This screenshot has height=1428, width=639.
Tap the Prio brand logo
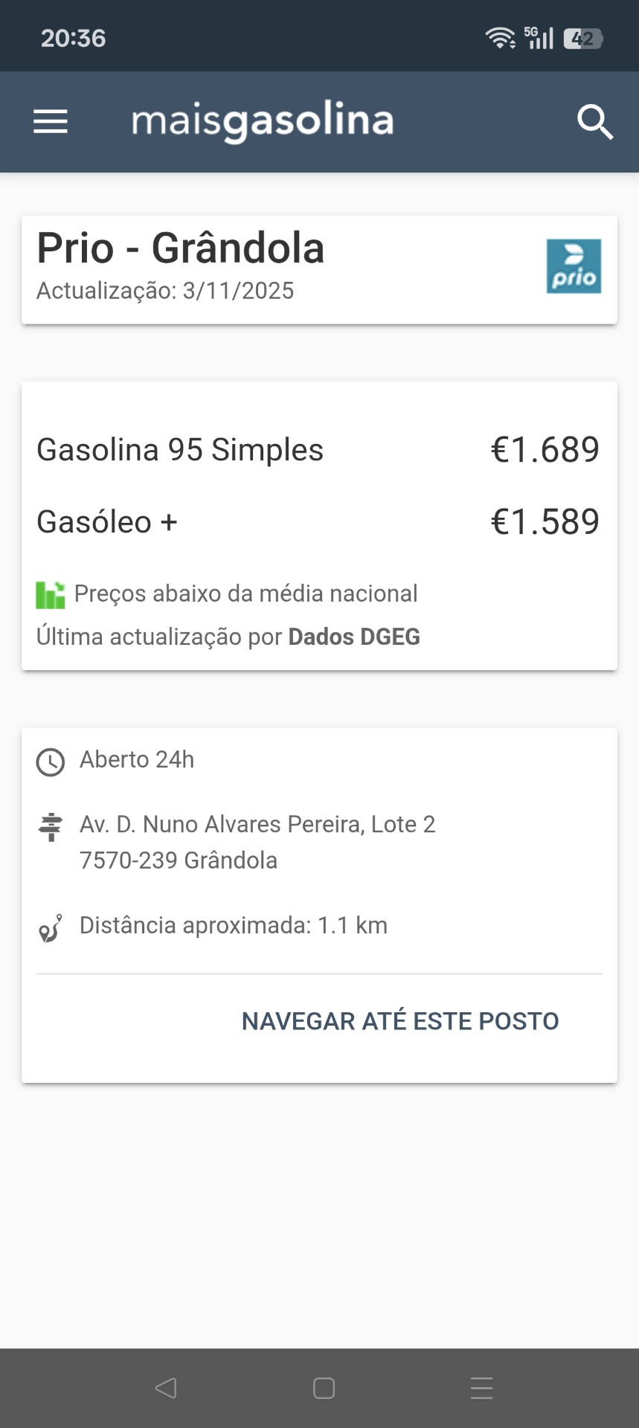coord(574,266)
